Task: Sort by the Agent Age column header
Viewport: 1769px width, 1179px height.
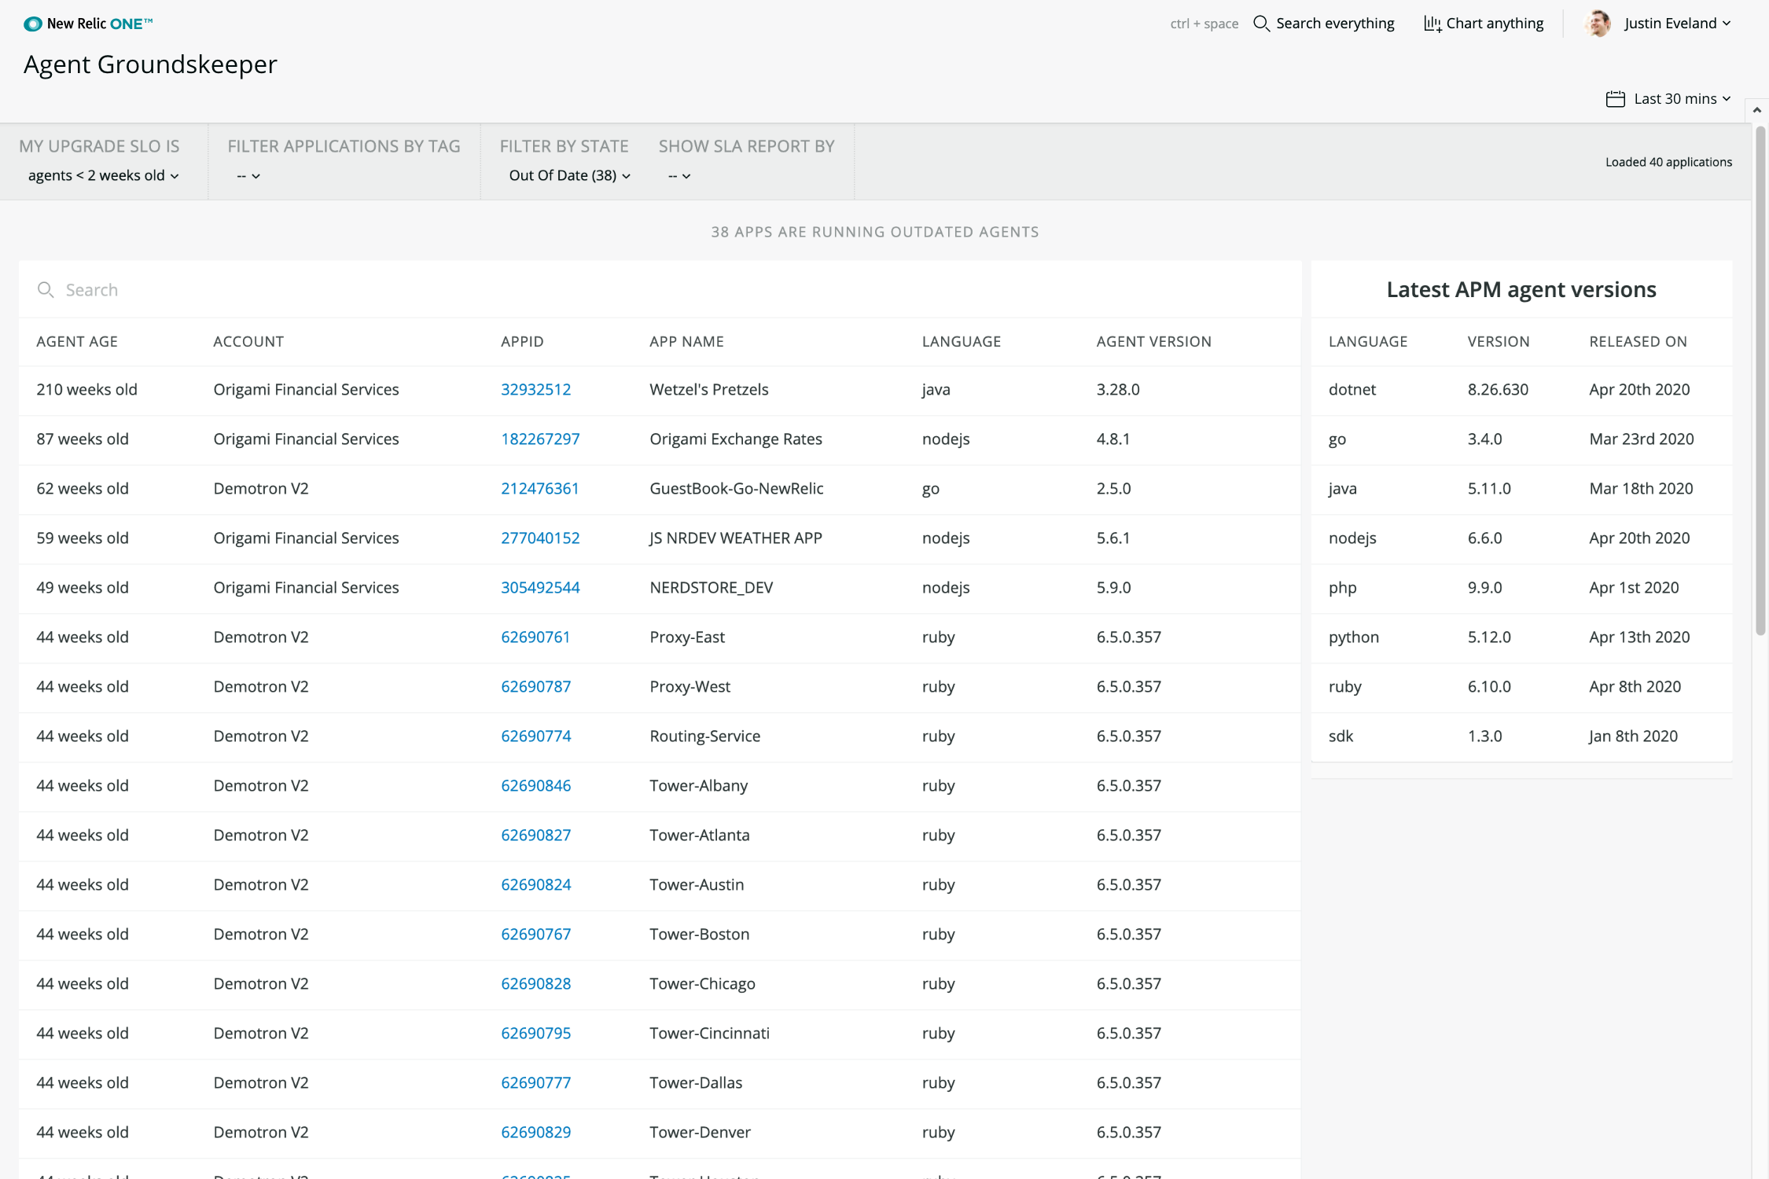Action: point(77,341)
